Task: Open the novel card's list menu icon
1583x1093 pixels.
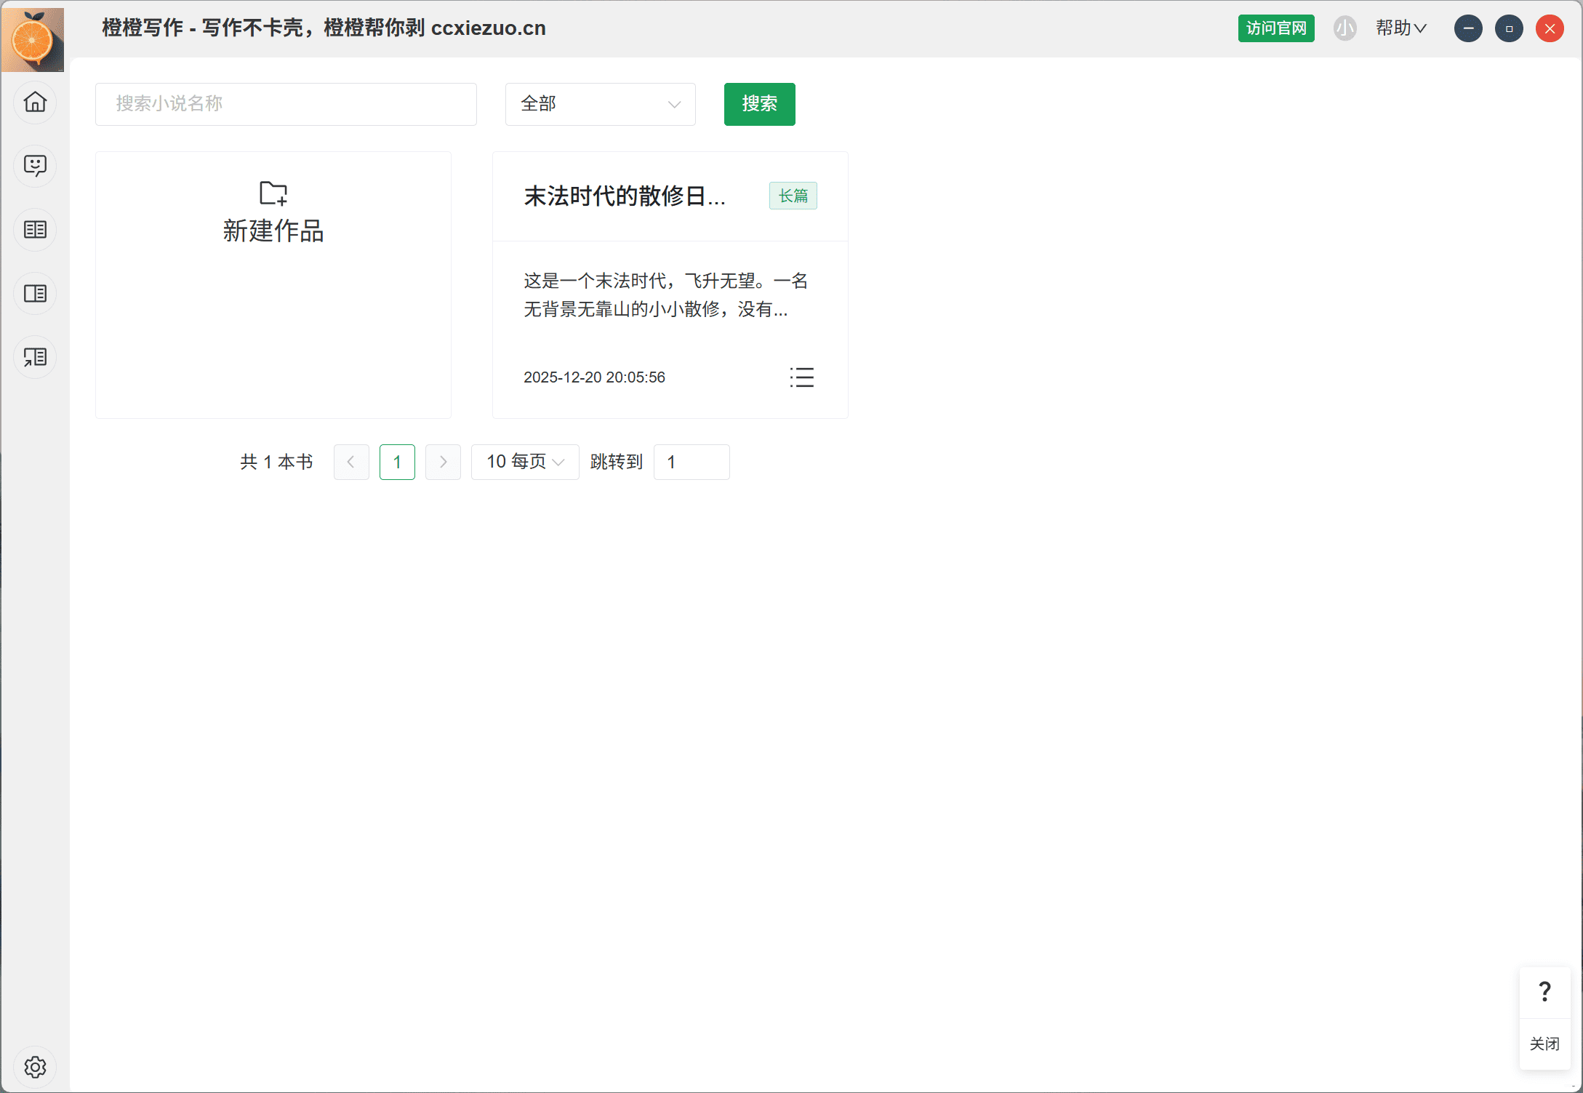Action: point(801,377)
